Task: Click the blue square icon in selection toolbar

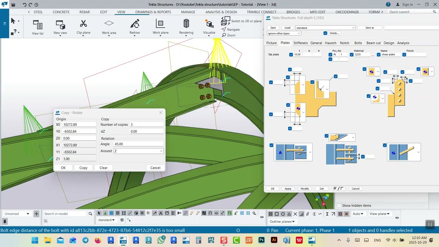Action: pyautogui.click(x=111, y=213)
